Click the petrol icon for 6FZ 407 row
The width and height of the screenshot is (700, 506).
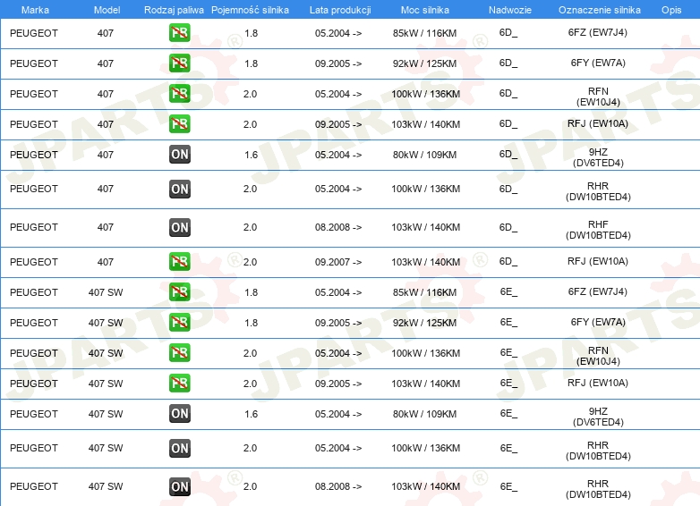179,33
